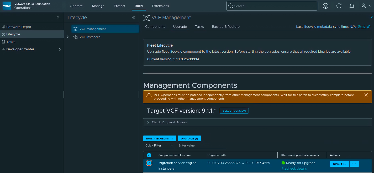Click the VCF Management header icon
This screenshot has height=173, width=374.
[146, 18]
